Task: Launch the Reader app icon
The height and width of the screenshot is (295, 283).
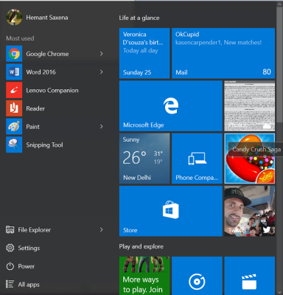Action: click(x=14, y=108)
